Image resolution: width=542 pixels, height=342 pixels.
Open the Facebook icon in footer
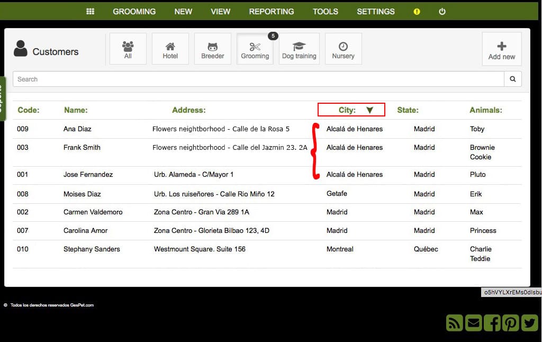pyautogui.click(x=492, y=323)
